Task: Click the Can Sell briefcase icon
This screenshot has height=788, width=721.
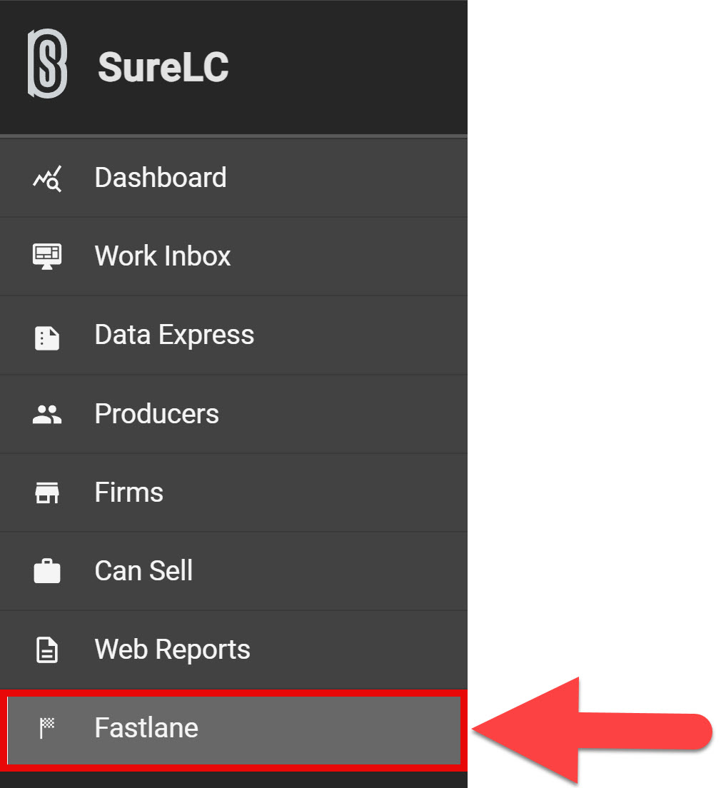Action: [47, 572]
